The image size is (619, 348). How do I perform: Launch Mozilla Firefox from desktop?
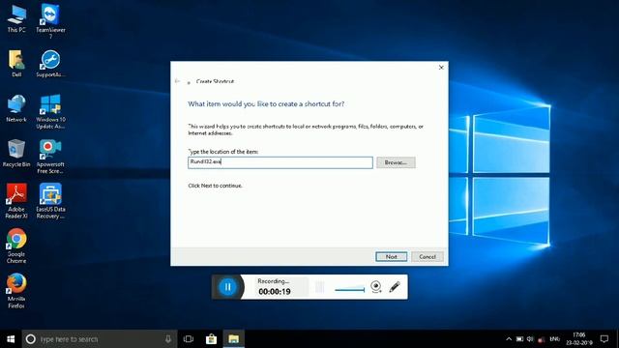point(16,291)
